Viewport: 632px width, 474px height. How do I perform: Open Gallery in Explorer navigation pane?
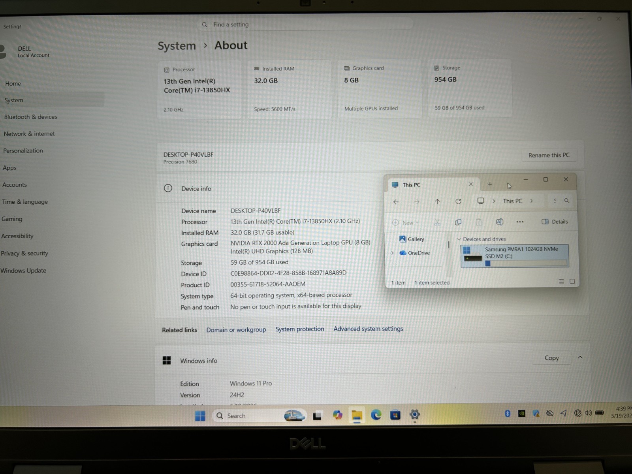point(412,239)
